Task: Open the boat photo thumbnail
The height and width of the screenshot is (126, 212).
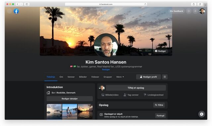Action: tap(54, 112)
